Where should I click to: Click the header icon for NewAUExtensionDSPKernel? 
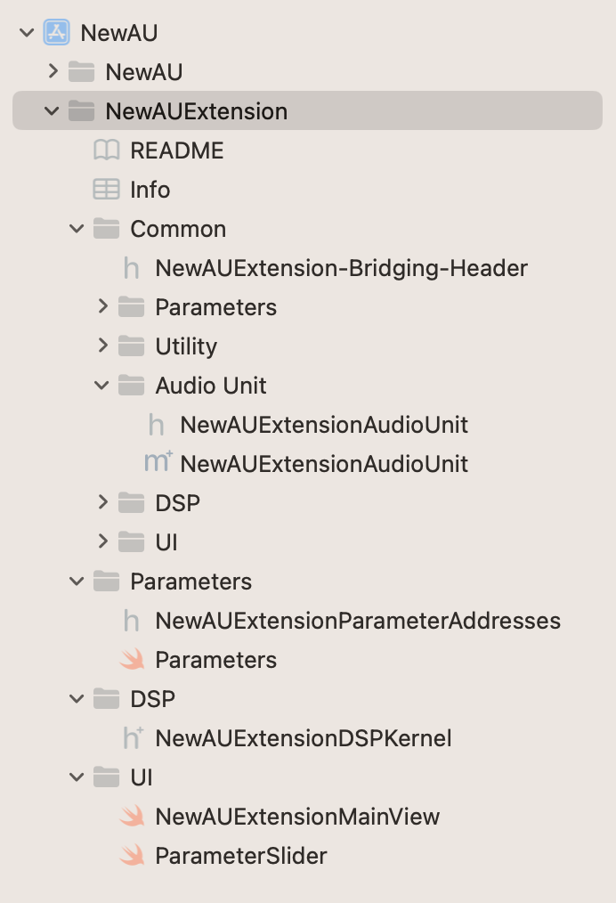point(132,737)
